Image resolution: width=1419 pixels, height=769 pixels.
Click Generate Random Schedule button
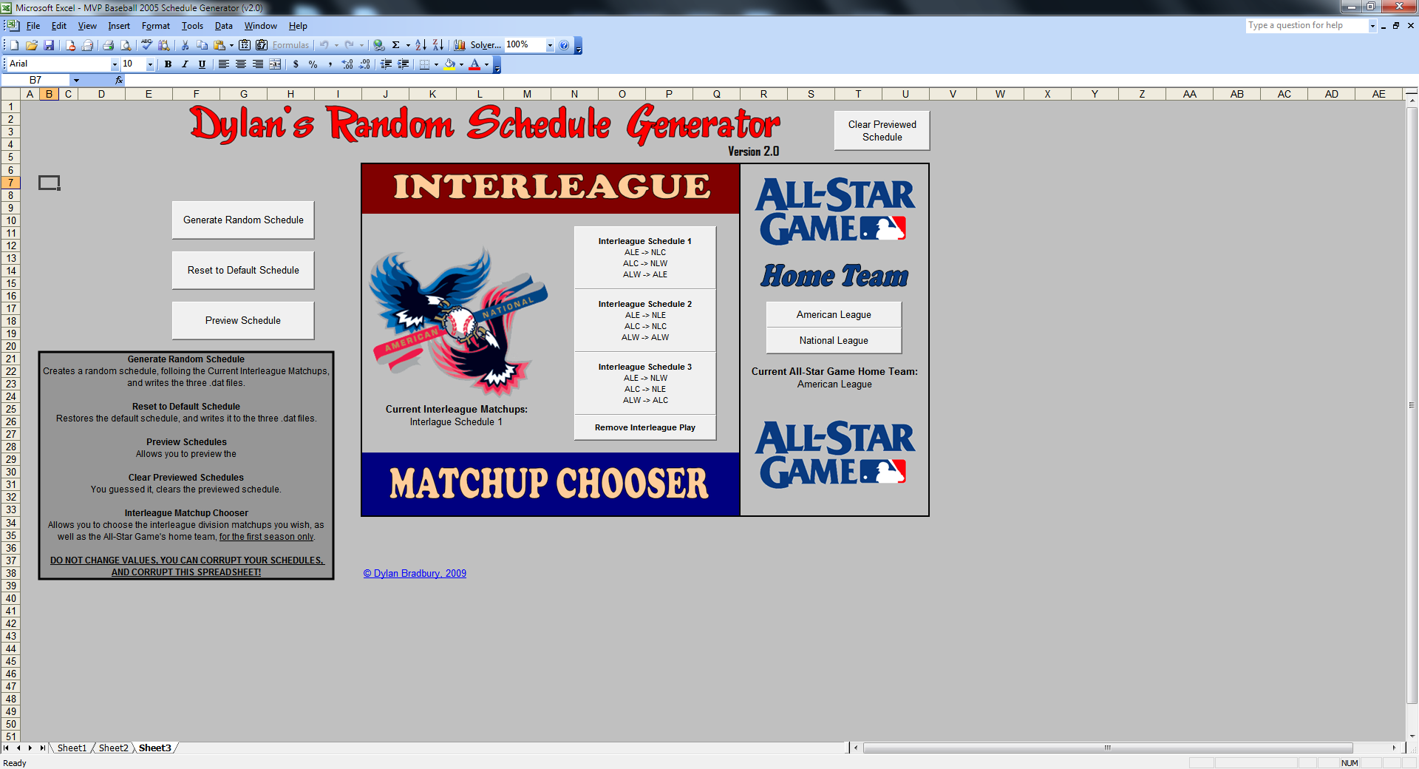pos(243,220)
